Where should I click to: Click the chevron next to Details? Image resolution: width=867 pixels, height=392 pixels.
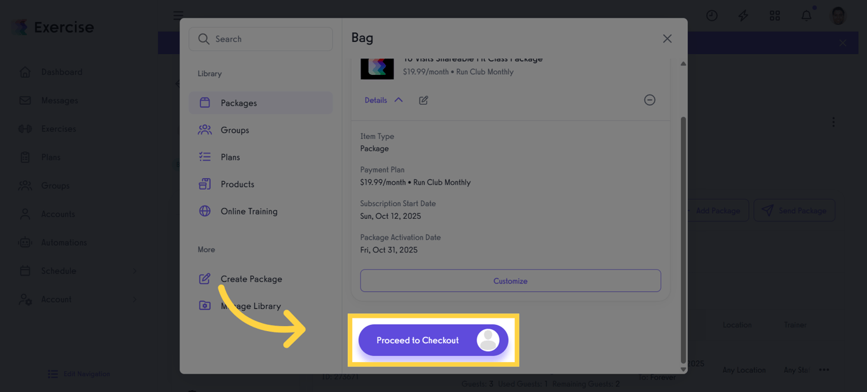coord(399,100)
